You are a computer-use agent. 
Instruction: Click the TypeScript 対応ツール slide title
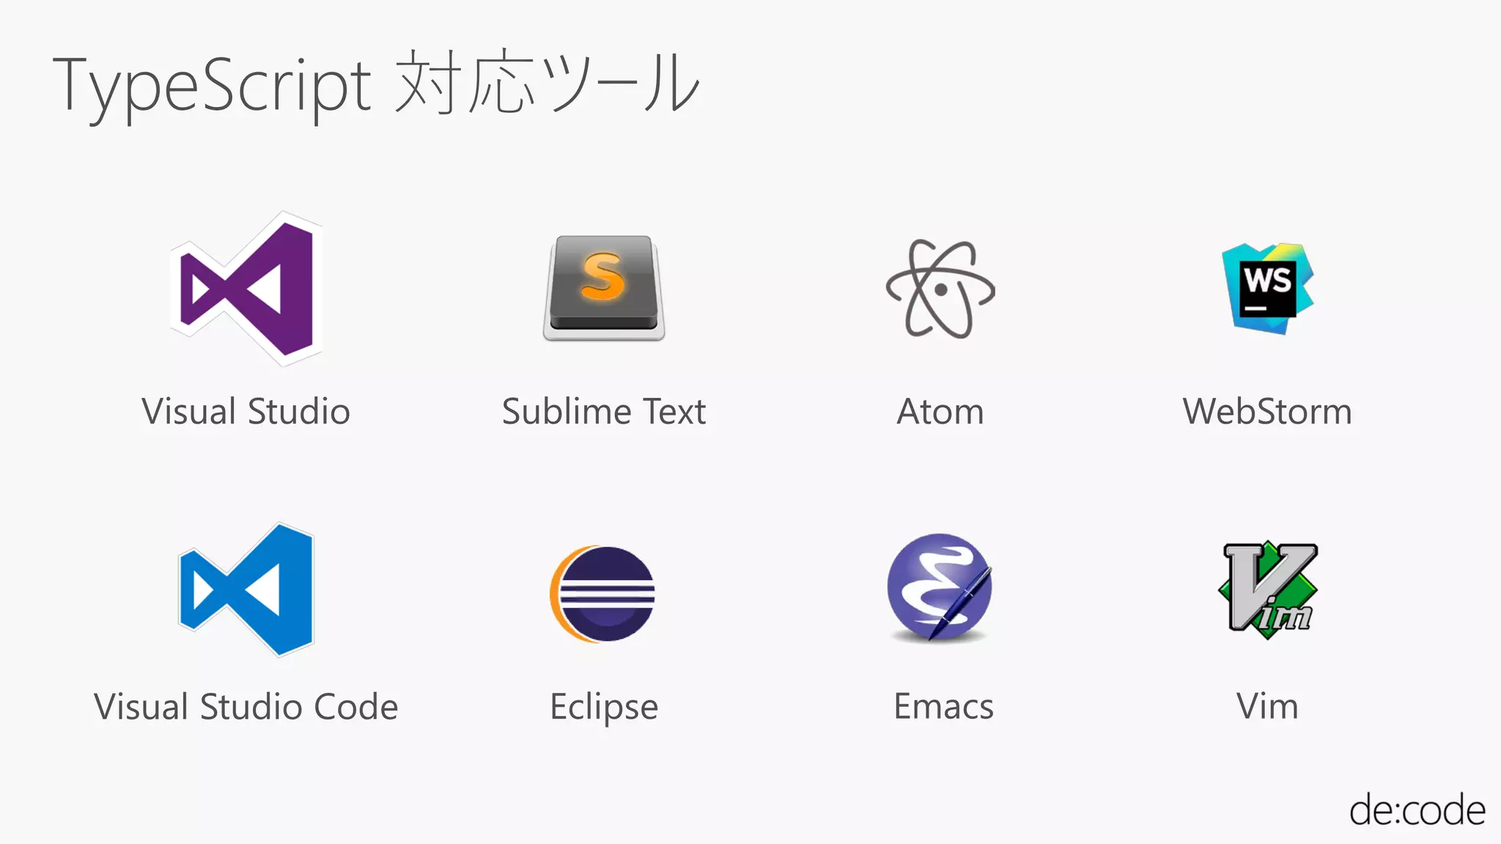pyautogui.click(x=376, y=86)
